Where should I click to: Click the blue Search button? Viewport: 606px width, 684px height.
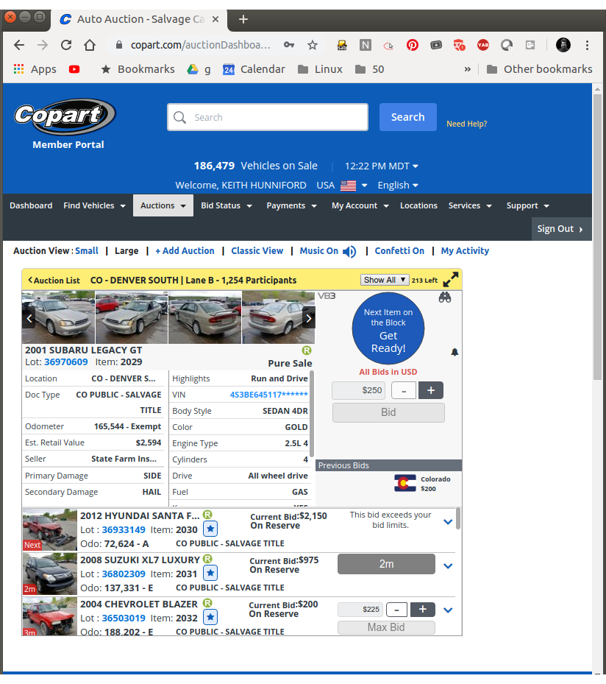407,117
